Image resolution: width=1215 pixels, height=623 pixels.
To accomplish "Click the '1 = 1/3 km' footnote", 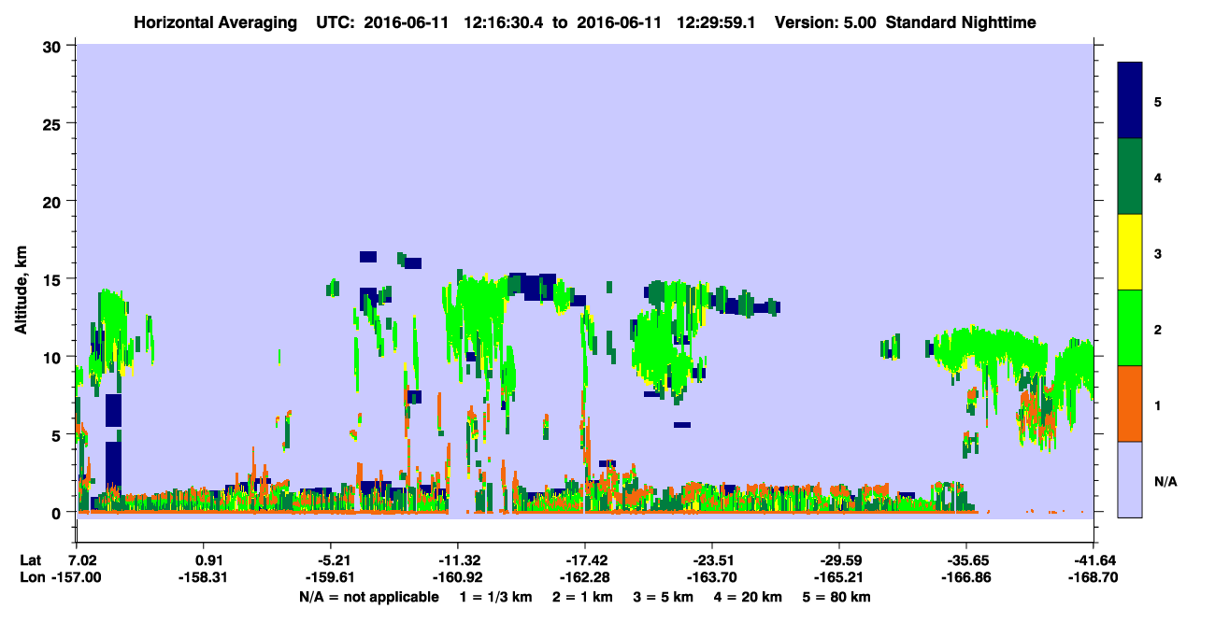I will [x=494, y=597].
